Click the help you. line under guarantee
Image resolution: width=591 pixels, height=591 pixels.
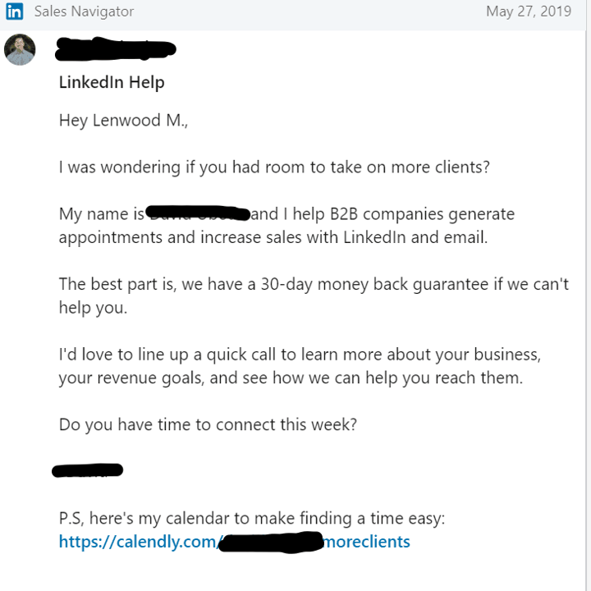coord(93,308)
